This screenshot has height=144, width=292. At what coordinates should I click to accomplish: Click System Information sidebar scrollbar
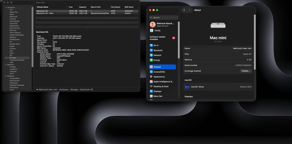coord(33,37)
